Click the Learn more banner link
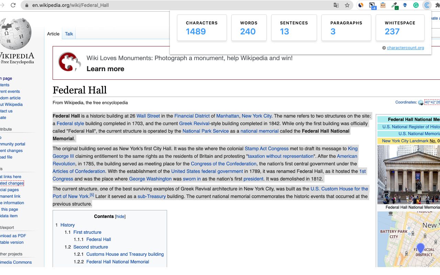Screen dimensions: 440x275 coord(105,69)
